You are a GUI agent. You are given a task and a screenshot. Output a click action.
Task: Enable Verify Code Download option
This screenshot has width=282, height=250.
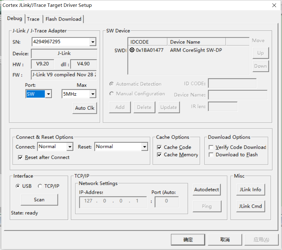211,147
